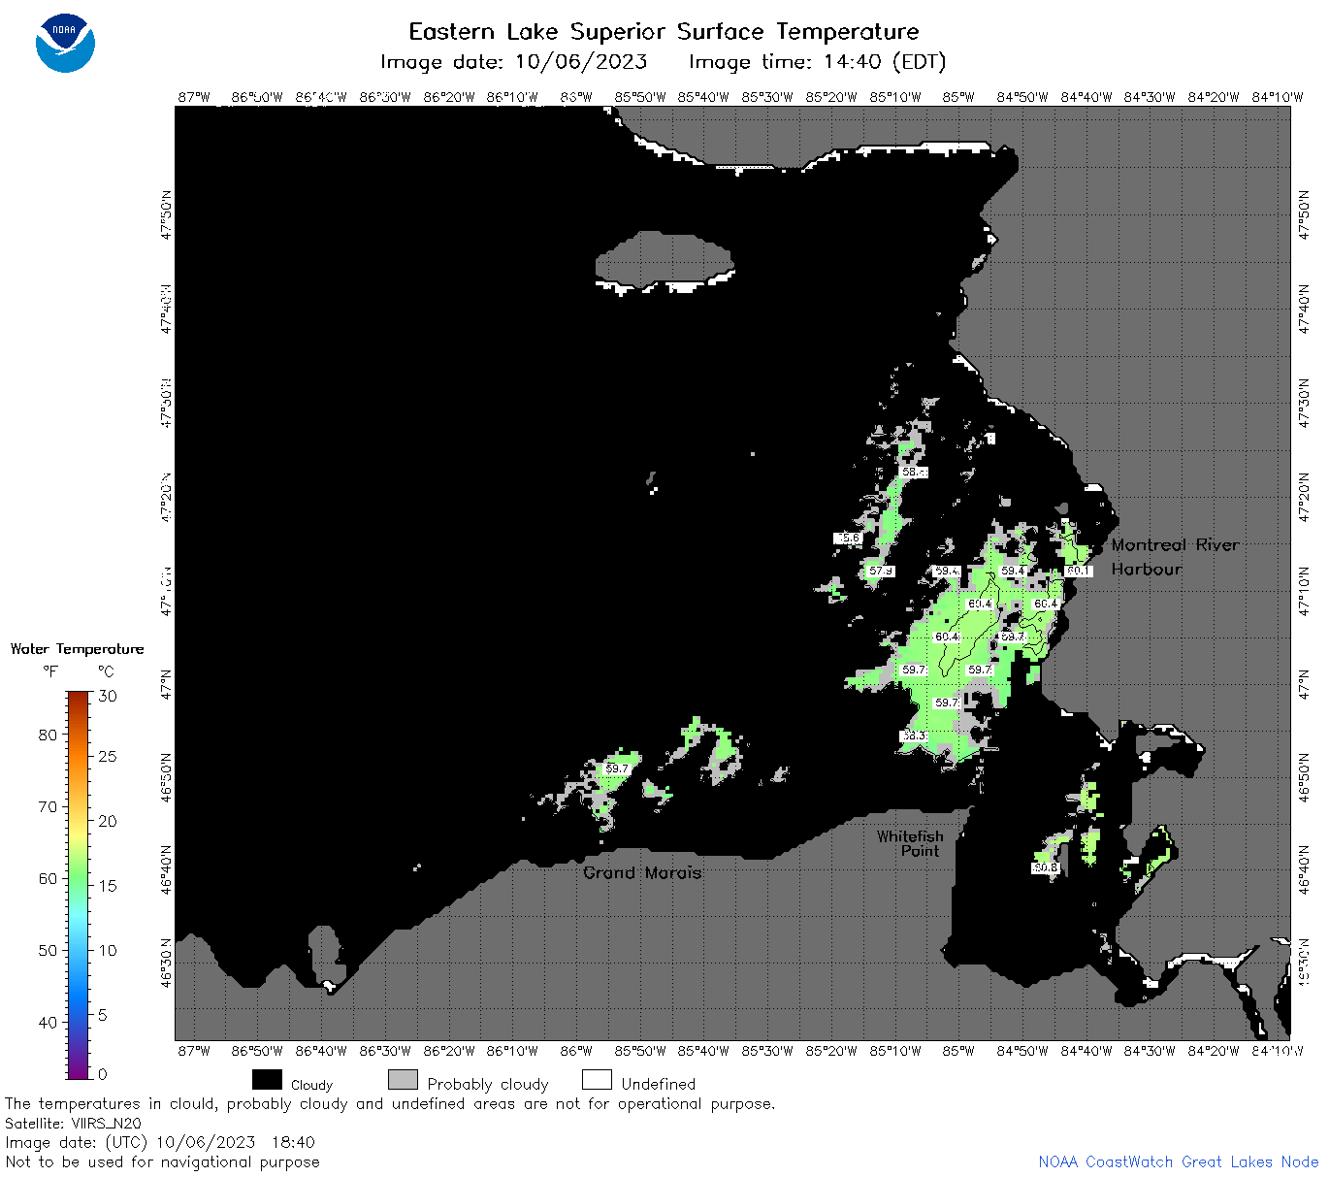Viewport: 1329px width, 1177px height.
Task: Click the 55.6 temperature reading
Action: 848,538
